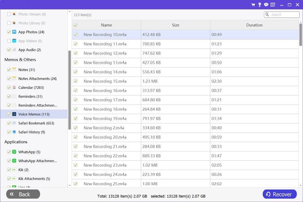Viewport: 303px width, 202px height.
Task: Go back using the Back button
Action: [23, 194]
